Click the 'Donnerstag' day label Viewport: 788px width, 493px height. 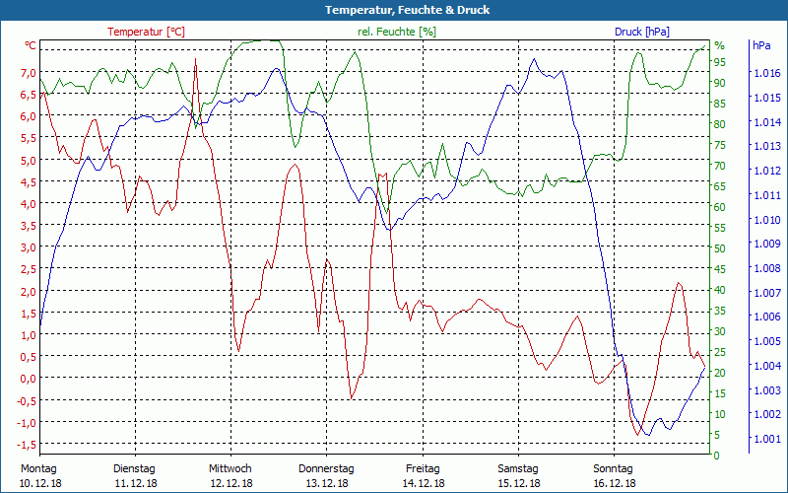pos(326,468)
